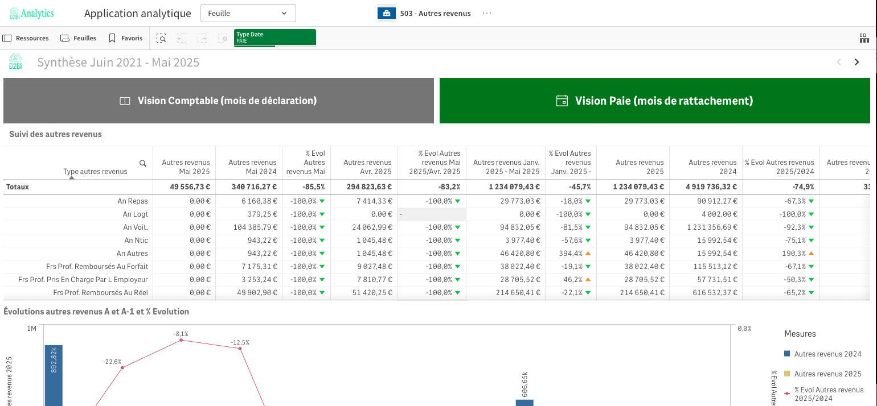The image size is (877, 406).
Task: Step forward in selections
Action: pos(202,38)
